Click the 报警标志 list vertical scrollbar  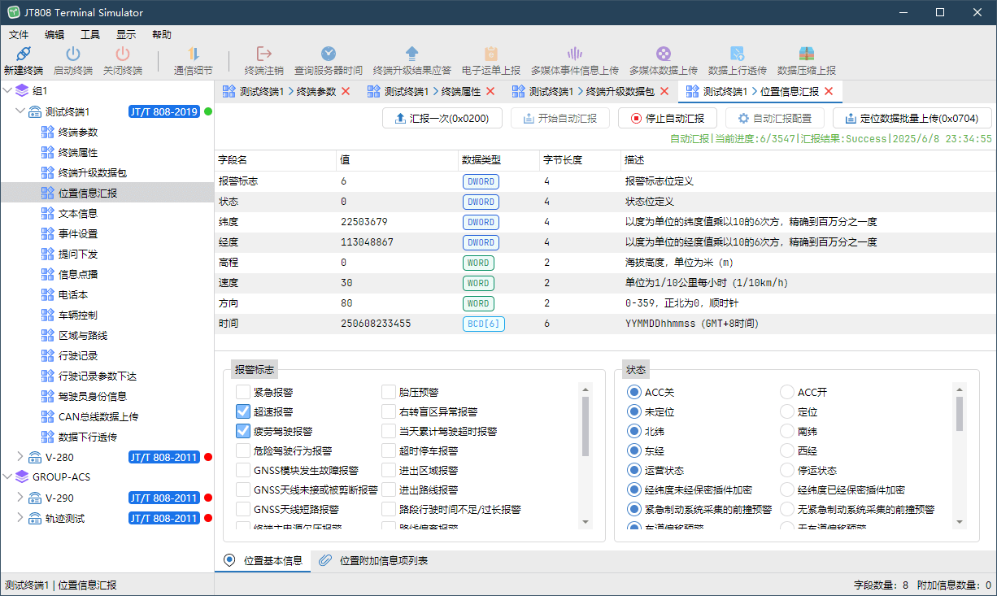(585, 427)
